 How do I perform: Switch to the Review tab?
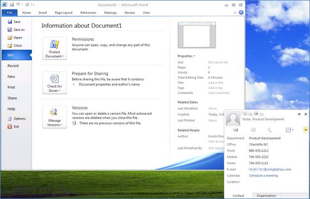tap(129, 12)
